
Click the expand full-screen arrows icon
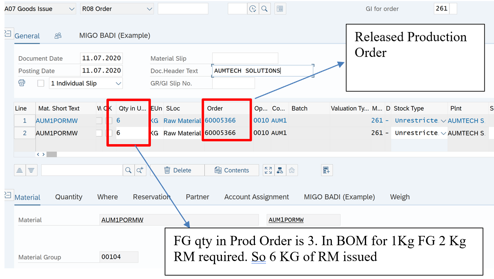tap(268, 170)
